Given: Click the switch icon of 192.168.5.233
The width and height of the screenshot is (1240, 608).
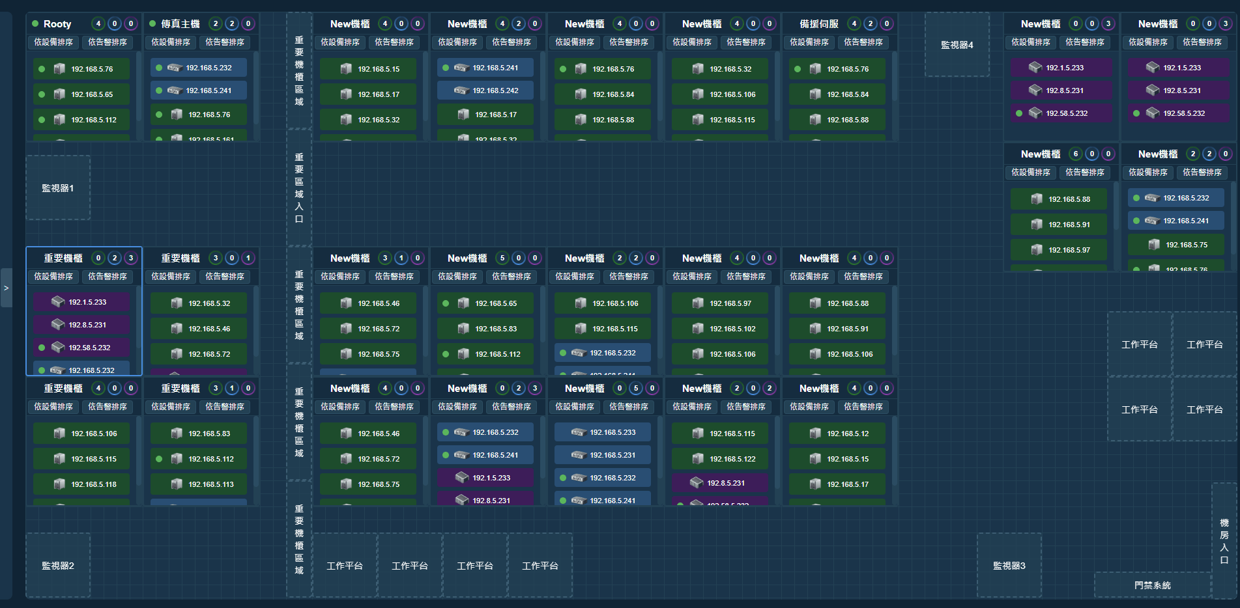Looking at the screenshot, I should click(x=579, y=432).
